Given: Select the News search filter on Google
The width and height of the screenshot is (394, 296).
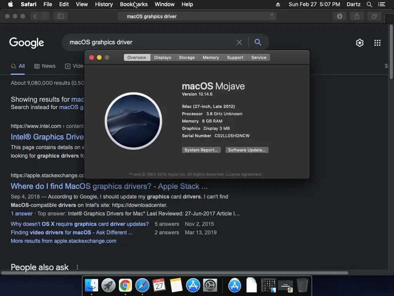Looking at the screenshot, I should (x=45, y=66).
